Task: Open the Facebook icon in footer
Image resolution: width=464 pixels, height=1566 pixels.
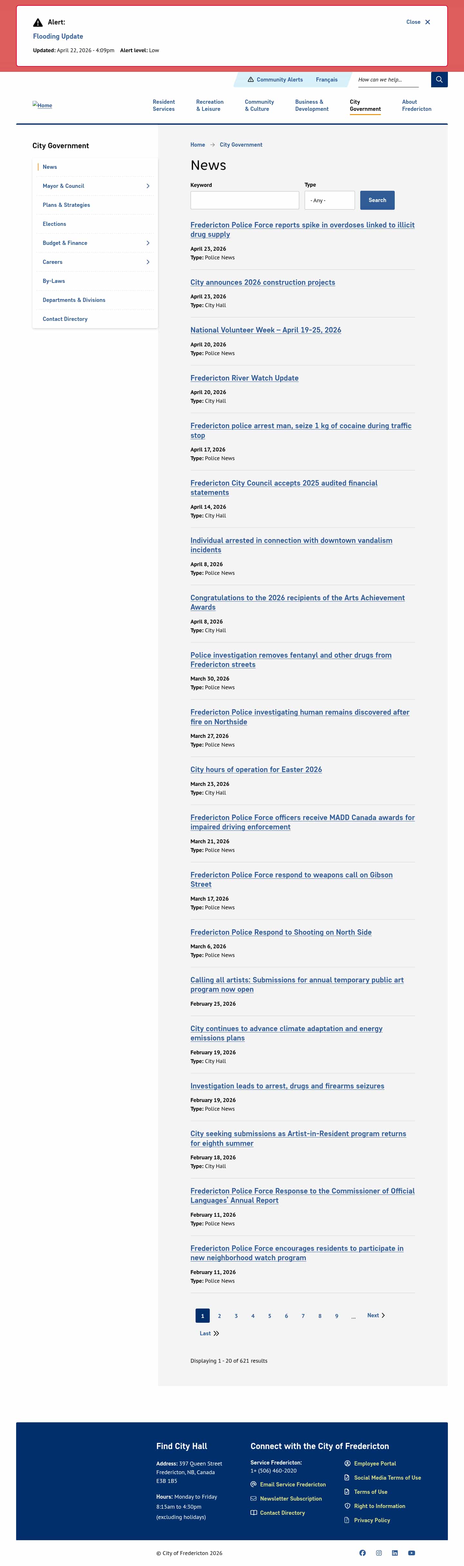Action: [362, 1552]
